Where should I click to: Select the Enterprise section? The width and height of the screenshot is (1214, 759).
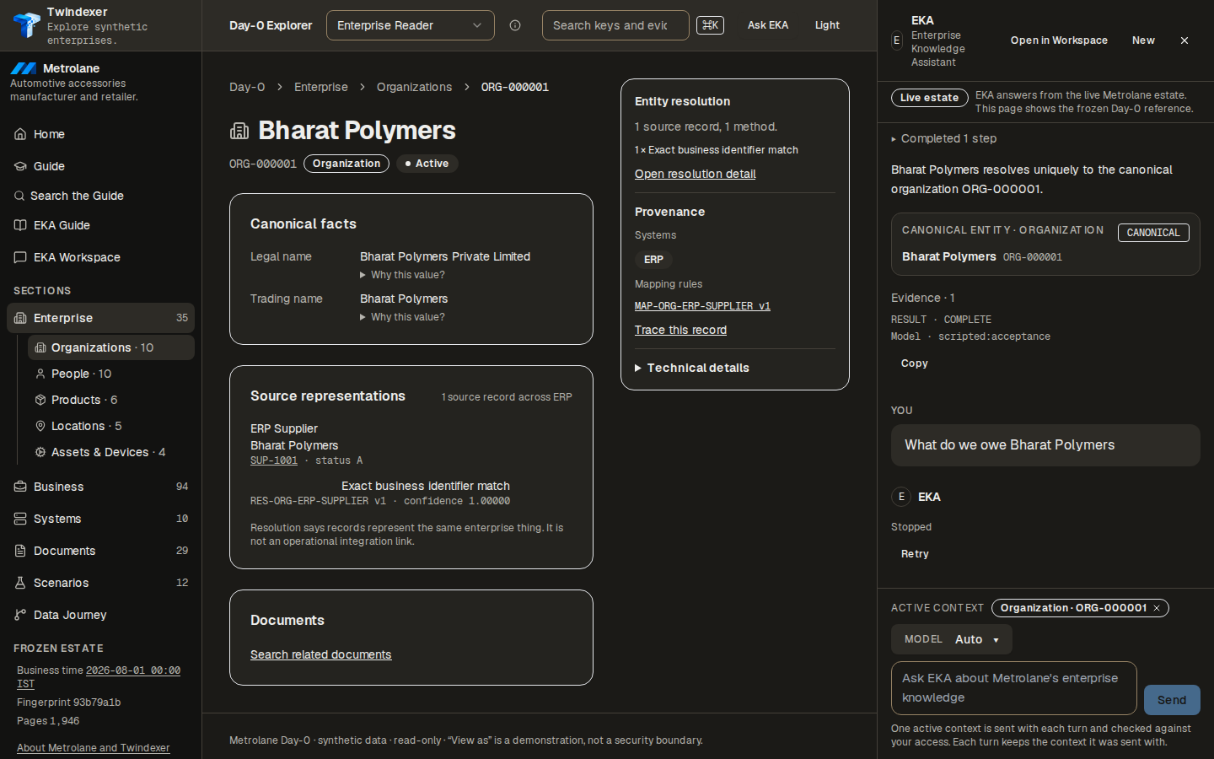click(101, 318)
